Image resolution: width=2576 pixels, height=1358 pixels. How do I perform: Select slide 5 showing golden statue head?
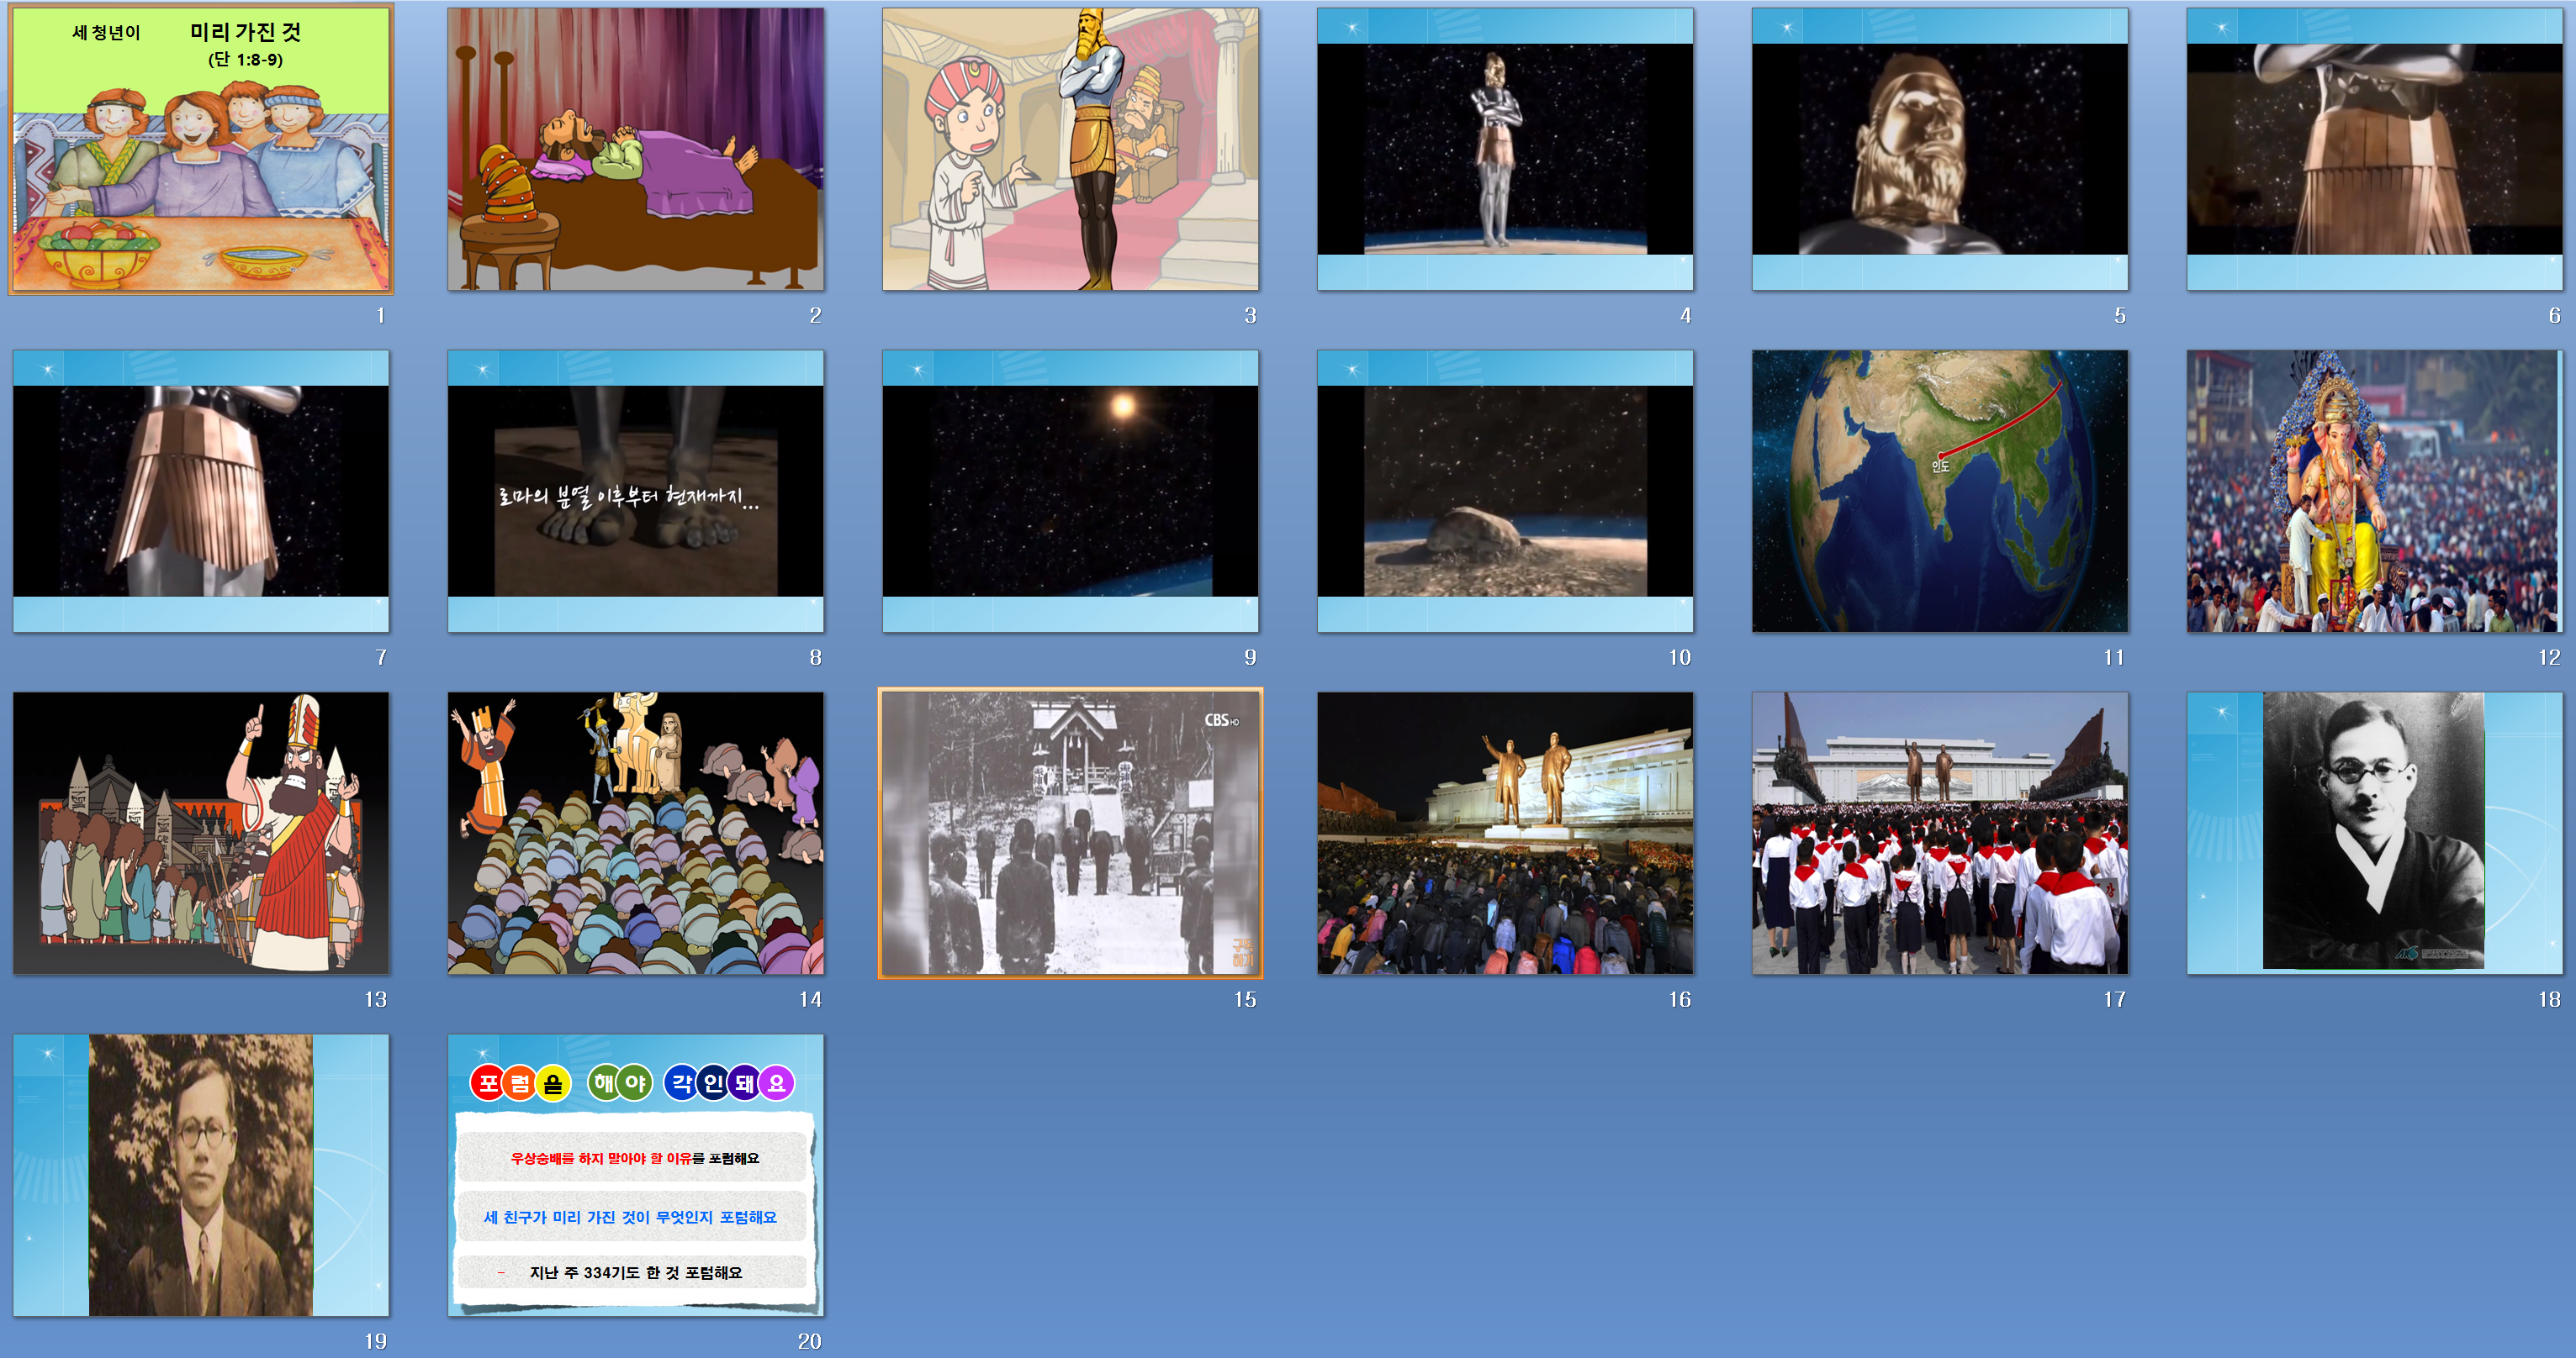(1939, 149)
